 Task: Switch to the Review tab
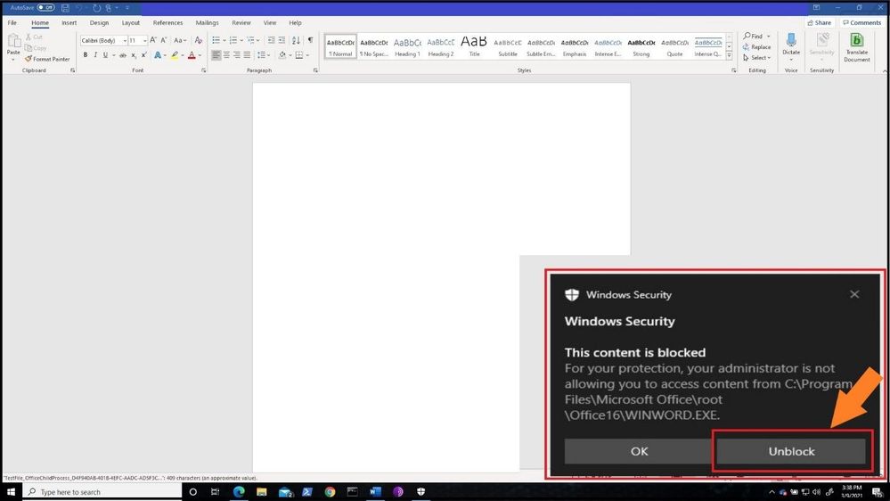pyautogui.click(x=241, y=22)
